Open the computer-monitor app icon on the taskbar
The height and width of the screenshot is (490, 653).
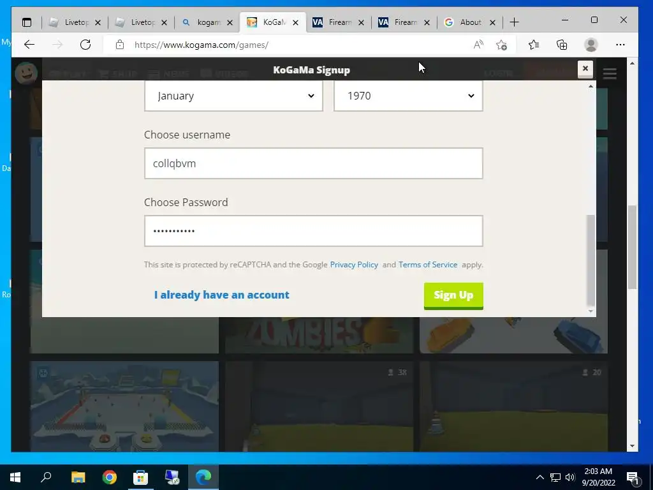(172, 477)
